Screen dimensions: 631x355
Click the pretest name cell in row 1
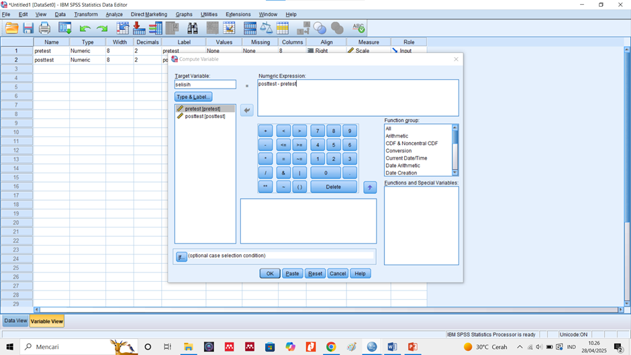(52, 51)
